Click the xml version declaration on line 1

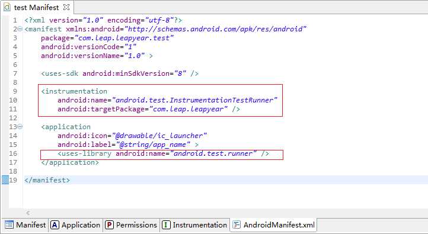pos(103,20)
